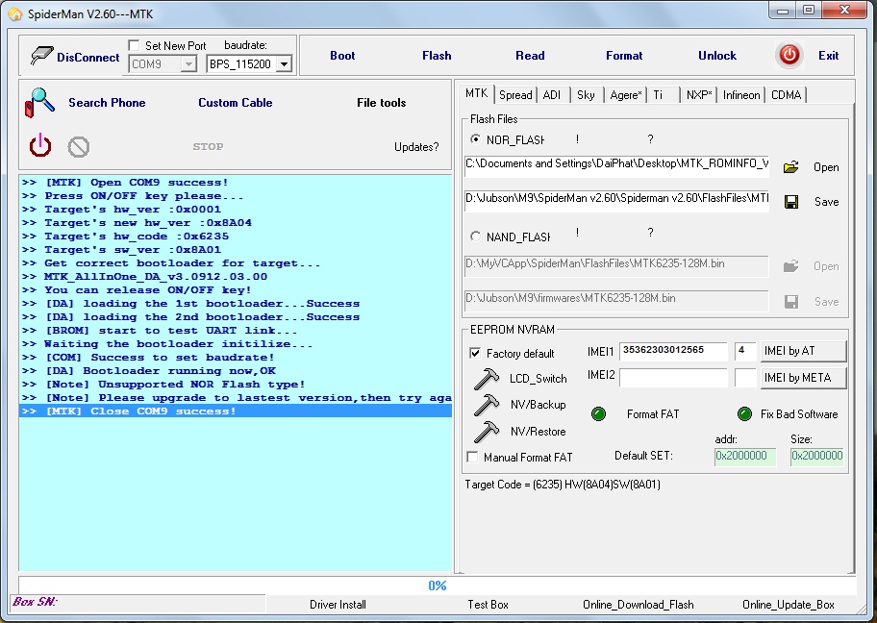Switch to the Spread tab
The image size is (877, 623).
click(x=515, y=94)
